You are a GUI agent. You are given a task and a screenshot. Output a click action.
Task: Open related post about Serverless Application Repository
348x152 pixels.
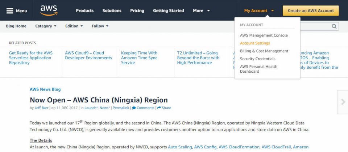[x=31, y=58]
